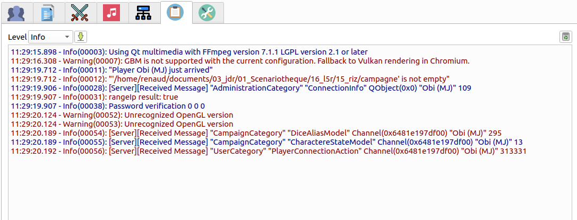
Task: Open the crossed swords tab
Action: [x=80, y=13]
